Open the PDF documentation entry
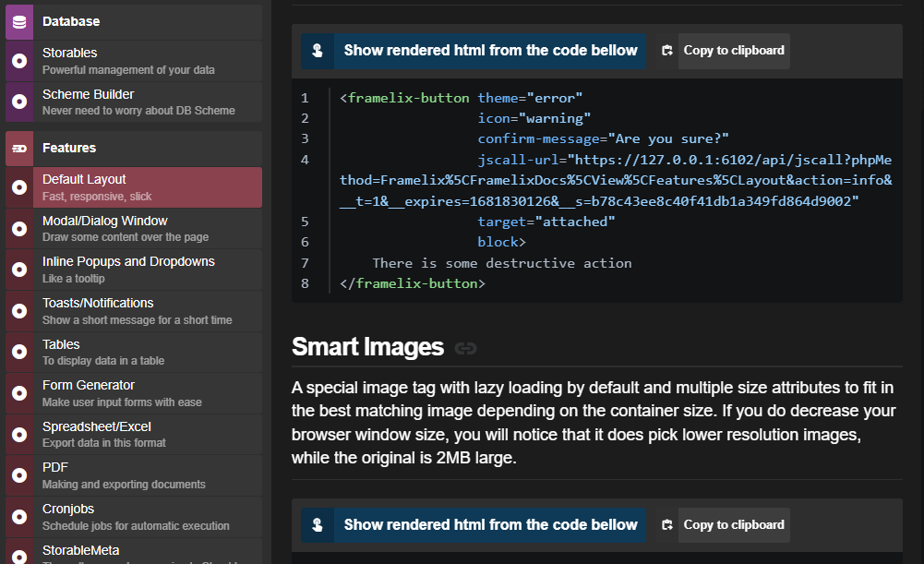 click(x=134, y=475)
